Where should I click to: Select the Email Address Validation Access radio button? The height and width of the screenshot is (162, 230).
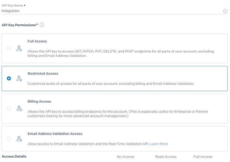[x=9, y=139]
